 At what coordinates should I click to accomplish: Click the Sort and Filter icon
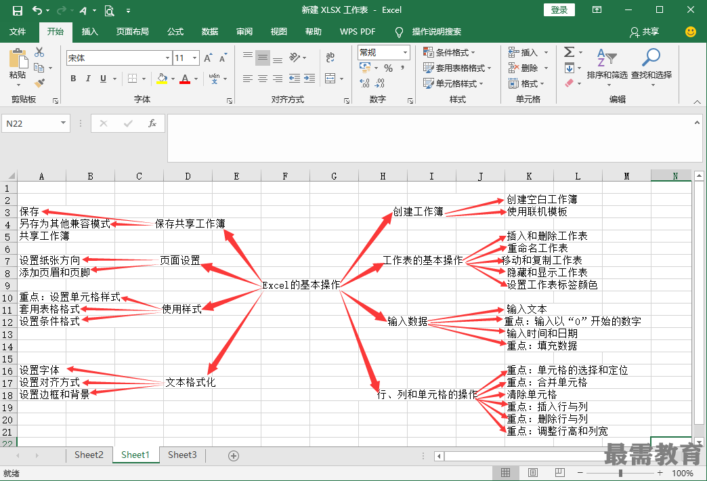[x=607, y=58]
